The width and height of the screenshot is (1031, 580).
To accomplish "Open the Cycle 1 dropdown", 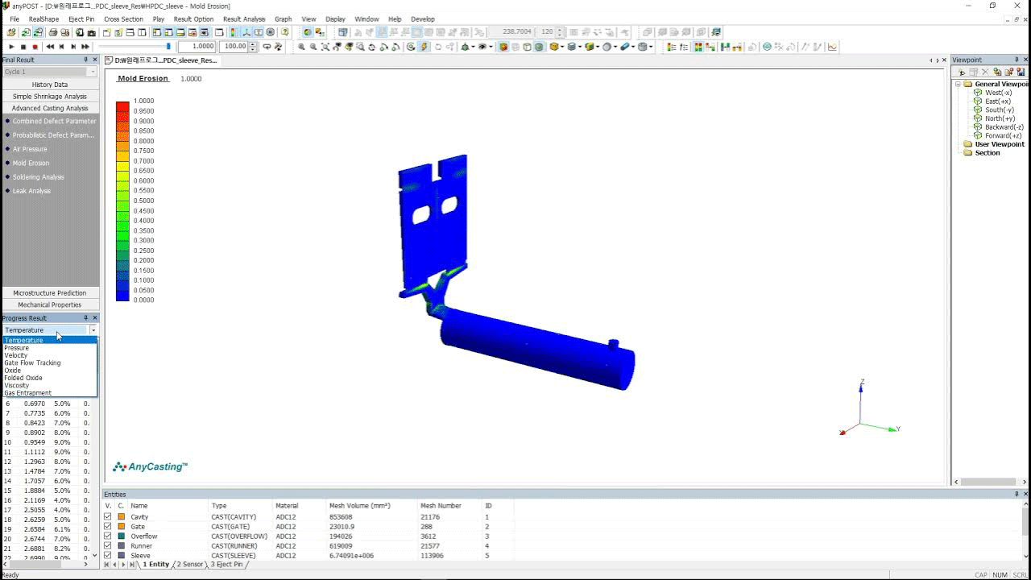I will click(x=93, y=72).
